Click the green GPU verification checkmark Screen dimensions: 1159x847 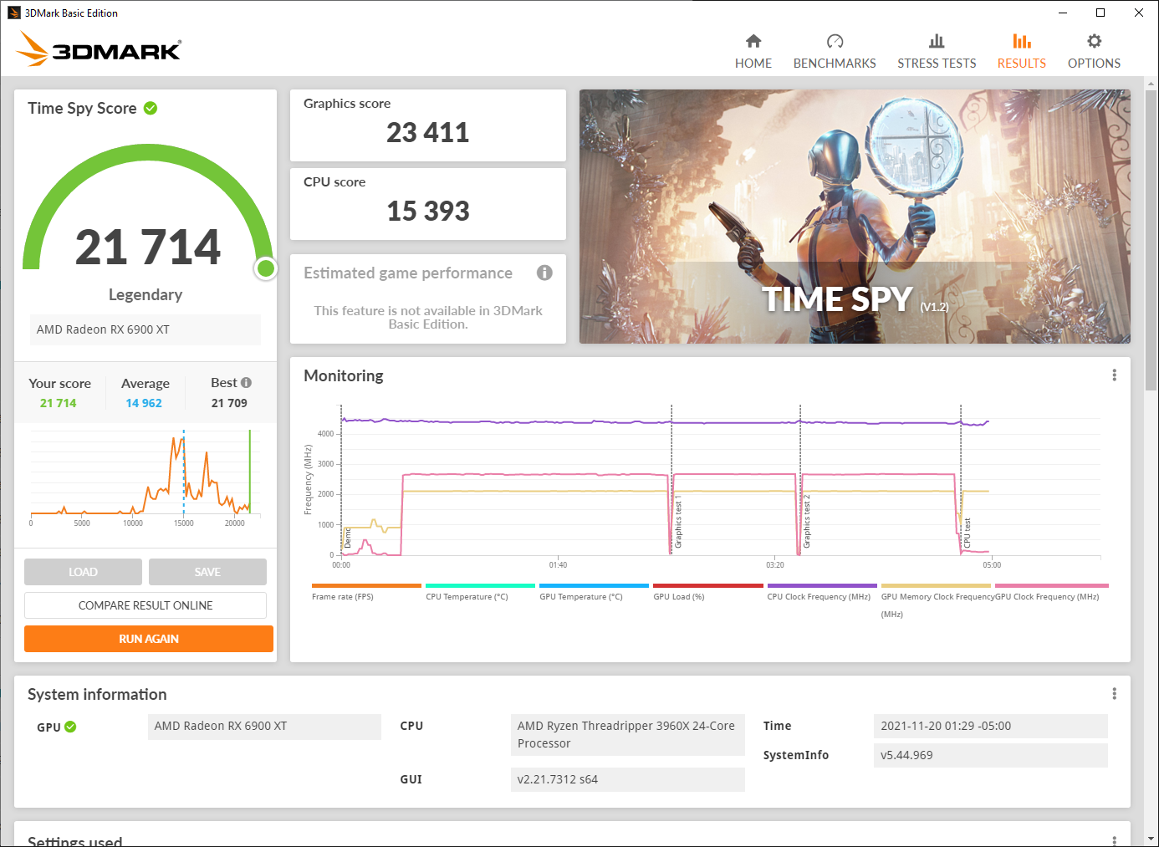70,727
